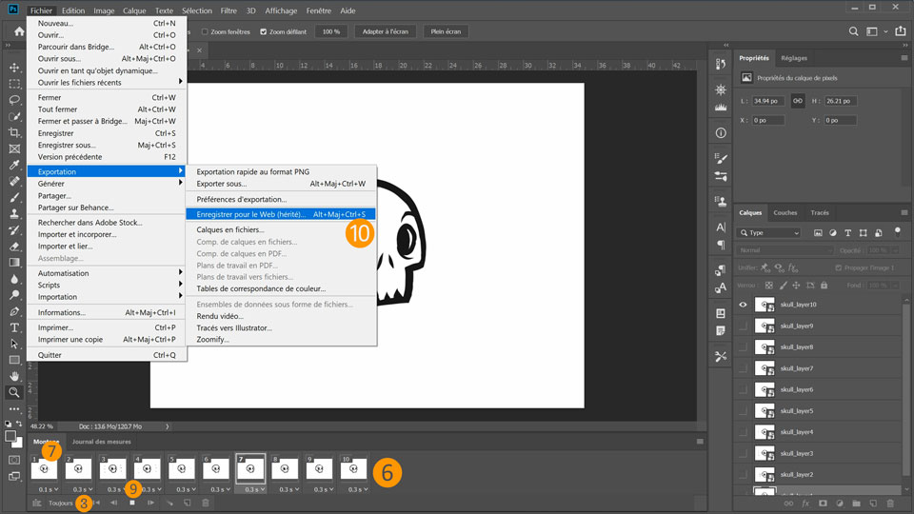Click the Adapter à l'écran button
Screen dimensions: 914x514
click(x=386, y=31)
